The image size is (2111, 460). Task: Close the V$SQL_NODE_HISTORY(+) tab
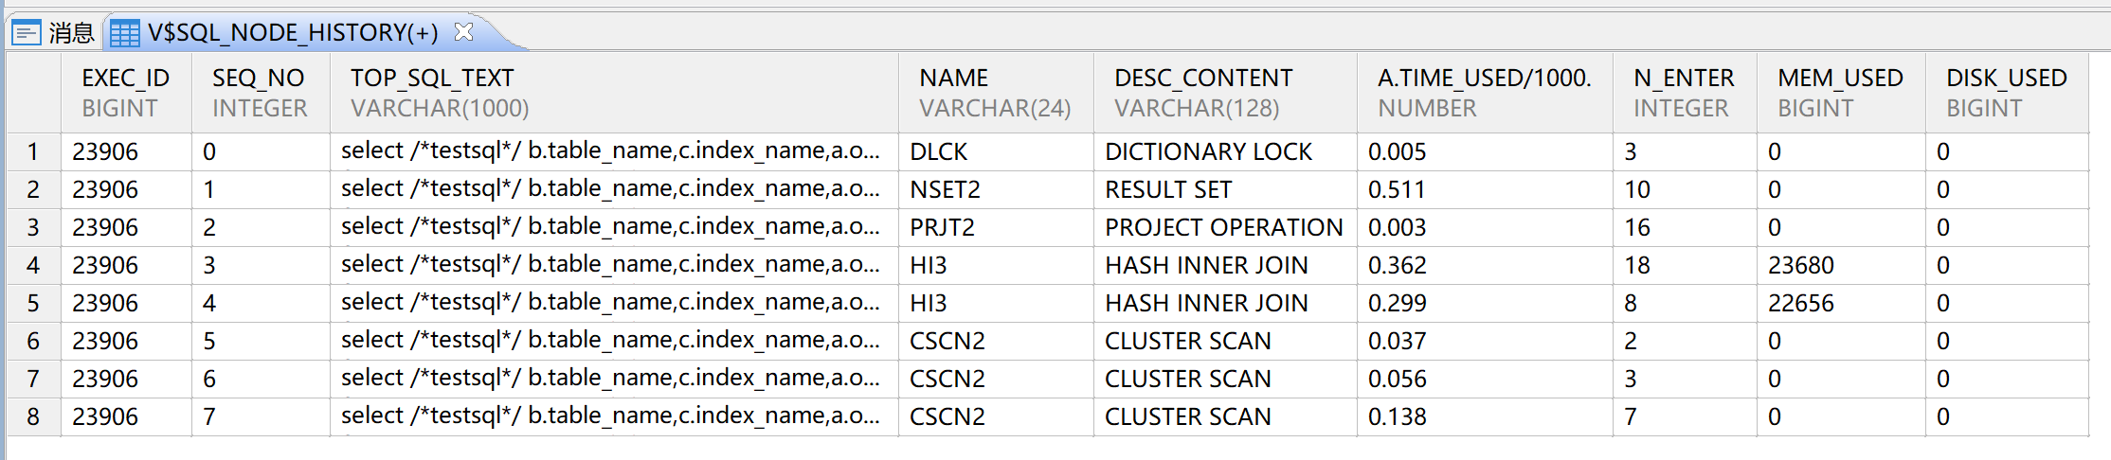(463, 32)
